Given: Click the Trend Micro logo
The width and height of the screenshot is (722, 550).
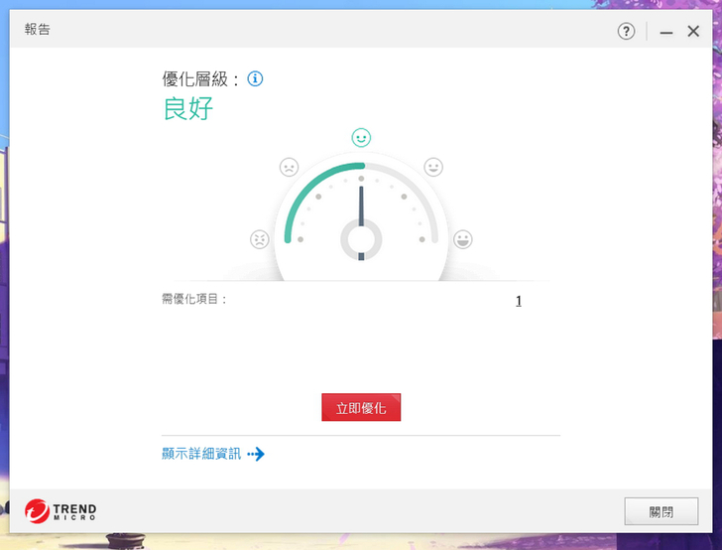Looking at the screenshot, I should coord(61,511).
